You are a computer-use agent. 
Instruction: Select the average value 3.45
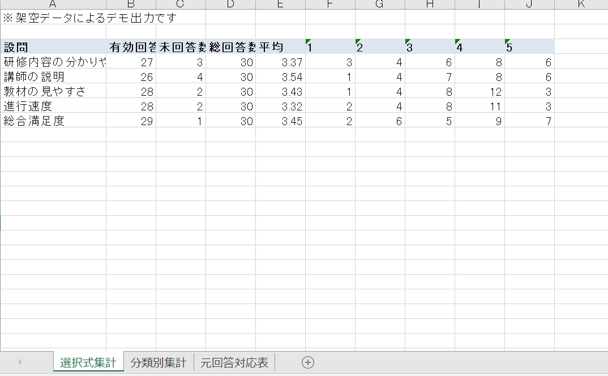pos(280,121)
